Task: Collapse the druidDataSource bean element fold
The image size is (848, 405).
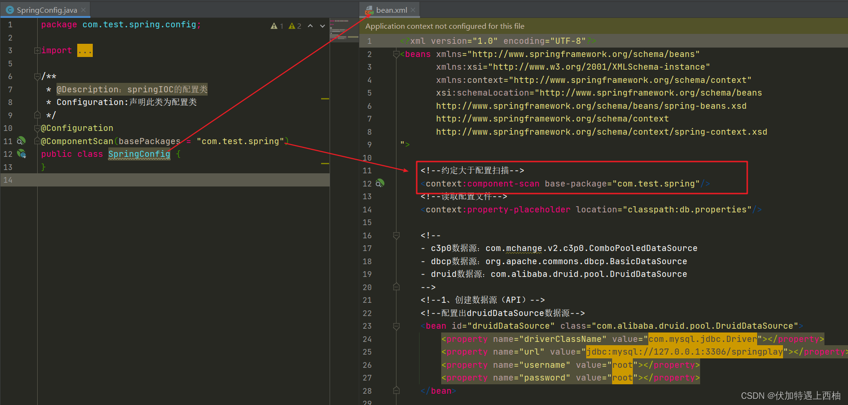Action: click(x=396, y=326)
